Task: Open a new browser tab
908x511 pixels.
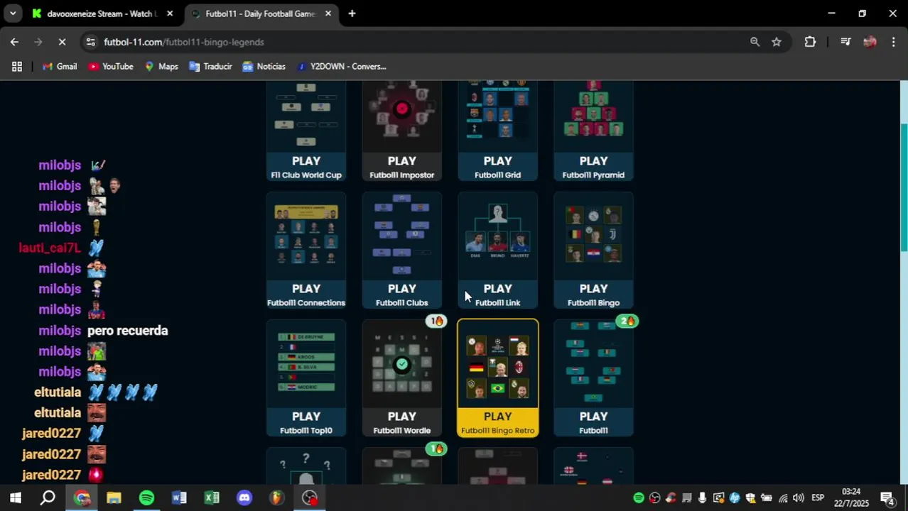Action: [352, 13]
